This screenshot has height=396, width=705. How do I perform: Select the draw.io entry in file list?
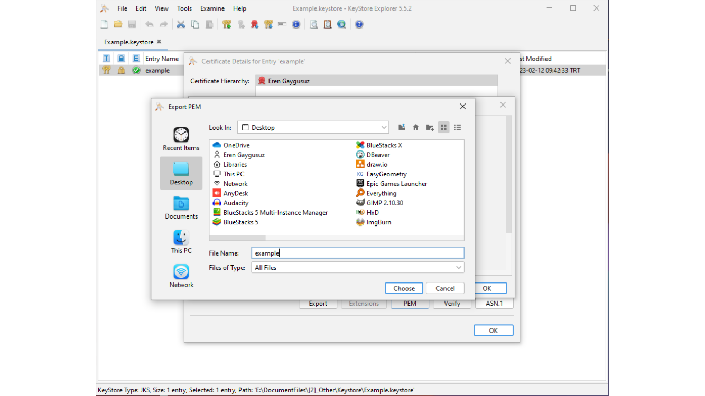pos(371,164)
